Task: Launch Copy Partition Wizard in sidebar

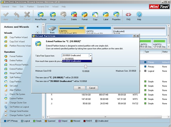Action: point(16,37)
